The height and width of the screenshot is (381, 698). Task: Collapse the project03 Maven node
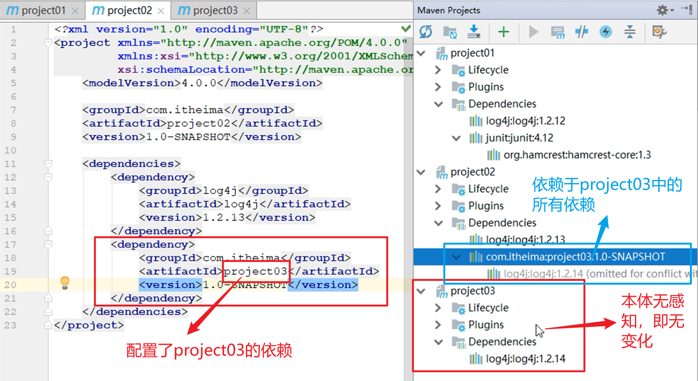(421, 291)
